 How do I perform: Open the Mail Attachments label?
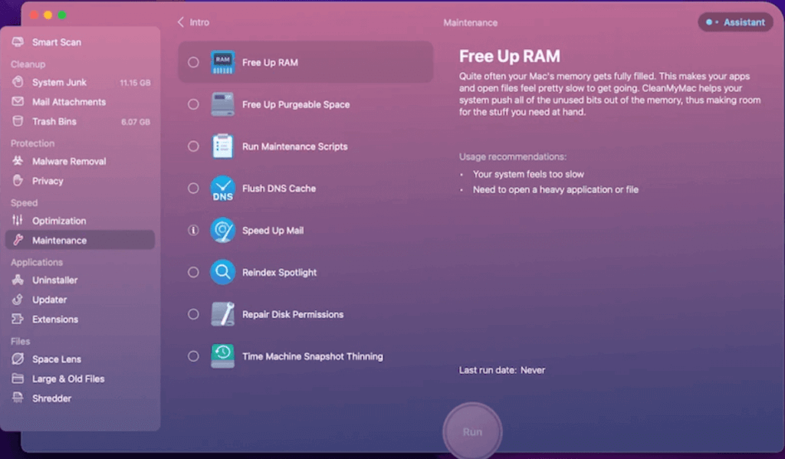69,102
